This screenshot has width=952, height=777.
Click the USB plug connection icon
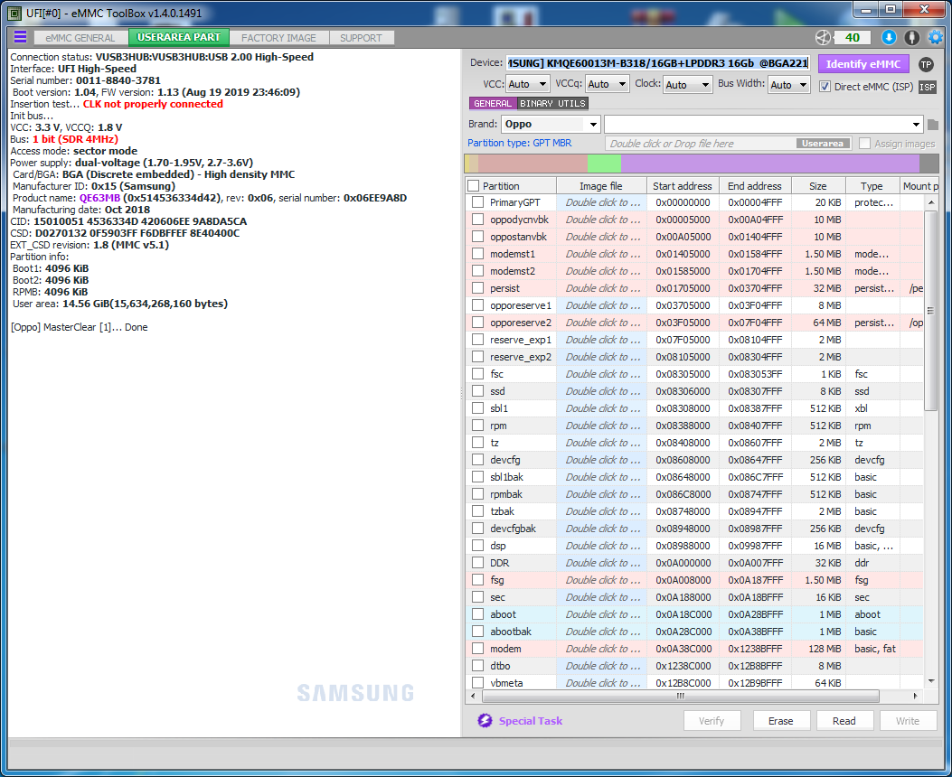click(912, 38)
